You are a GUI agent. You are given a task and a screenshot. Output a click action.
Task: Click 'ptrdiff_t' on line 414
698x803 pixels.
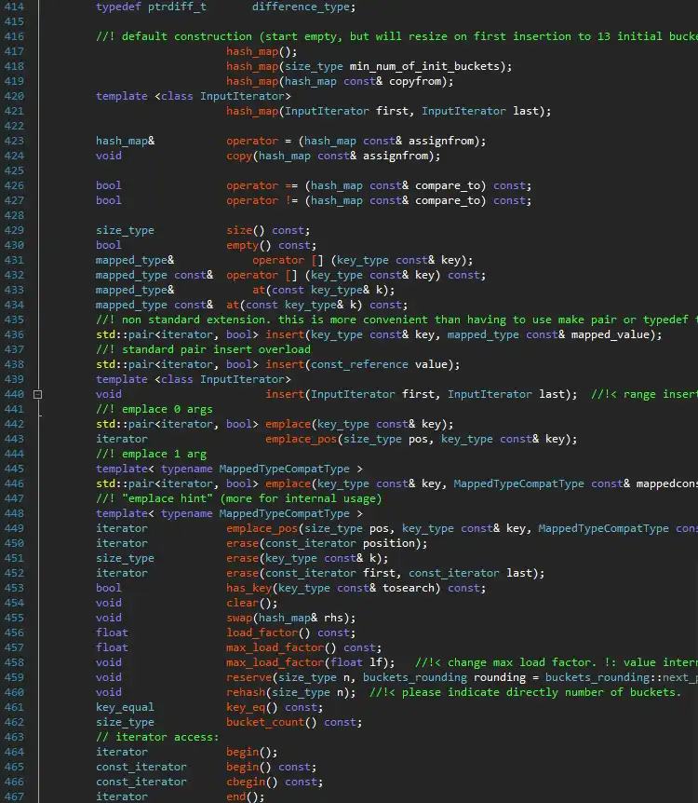(x=177, y=7)
